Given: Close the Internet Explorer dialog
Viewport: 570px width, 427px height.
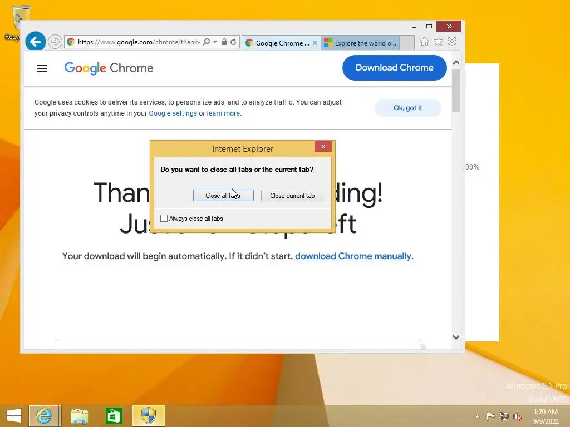Looking at the screenshot, I should click(x=323, y=146).
